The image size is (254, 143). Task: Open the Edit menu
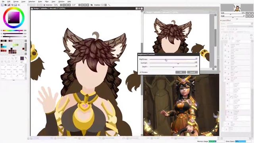(x=9, y=2)
